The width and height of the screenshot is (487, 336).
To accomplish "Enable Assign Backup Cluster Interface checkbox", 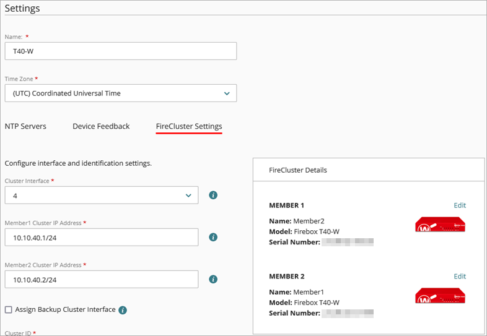I will pyautogui.click(x=9, y=309).
